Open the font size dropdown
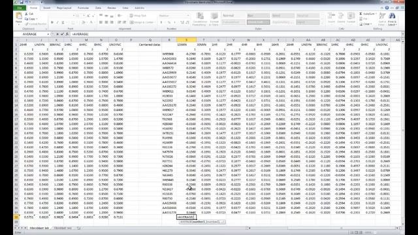This screenshot has width=418, height=235. [x=84, y=16]
